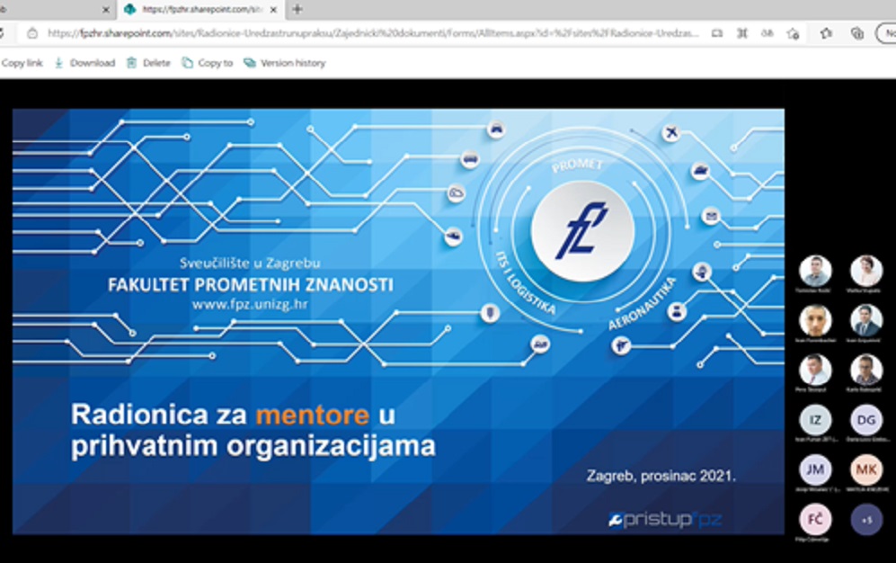
Task: Open the Collections icon in browser toolbar
Action: pyautogui.click(x=857, y=33)
